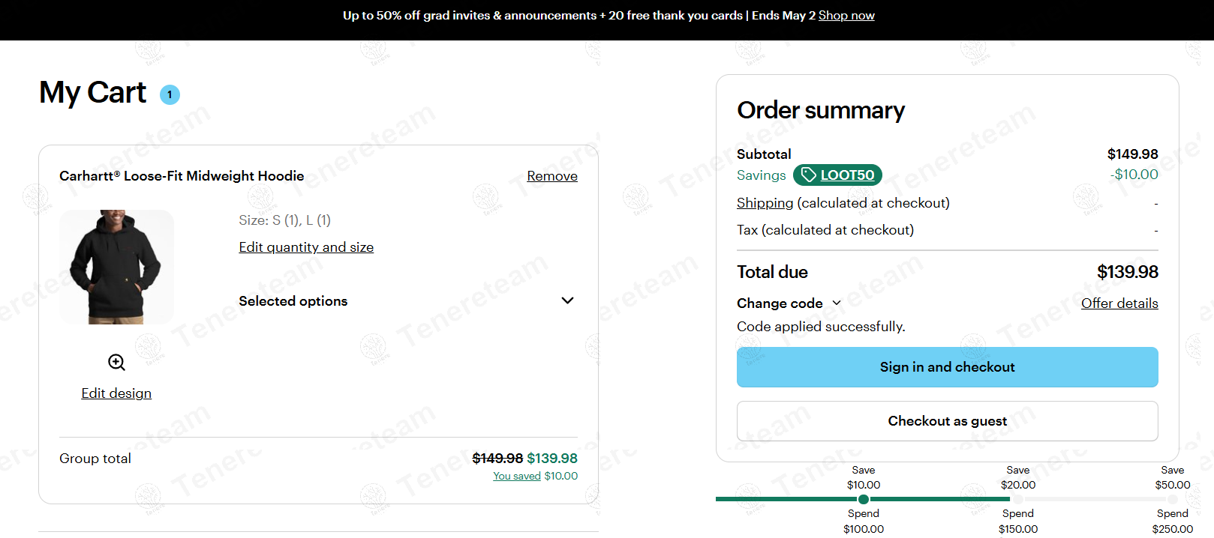Click the Save $10.00 progress marker
The image size is (1214, 538).
[x=864, y=499]
